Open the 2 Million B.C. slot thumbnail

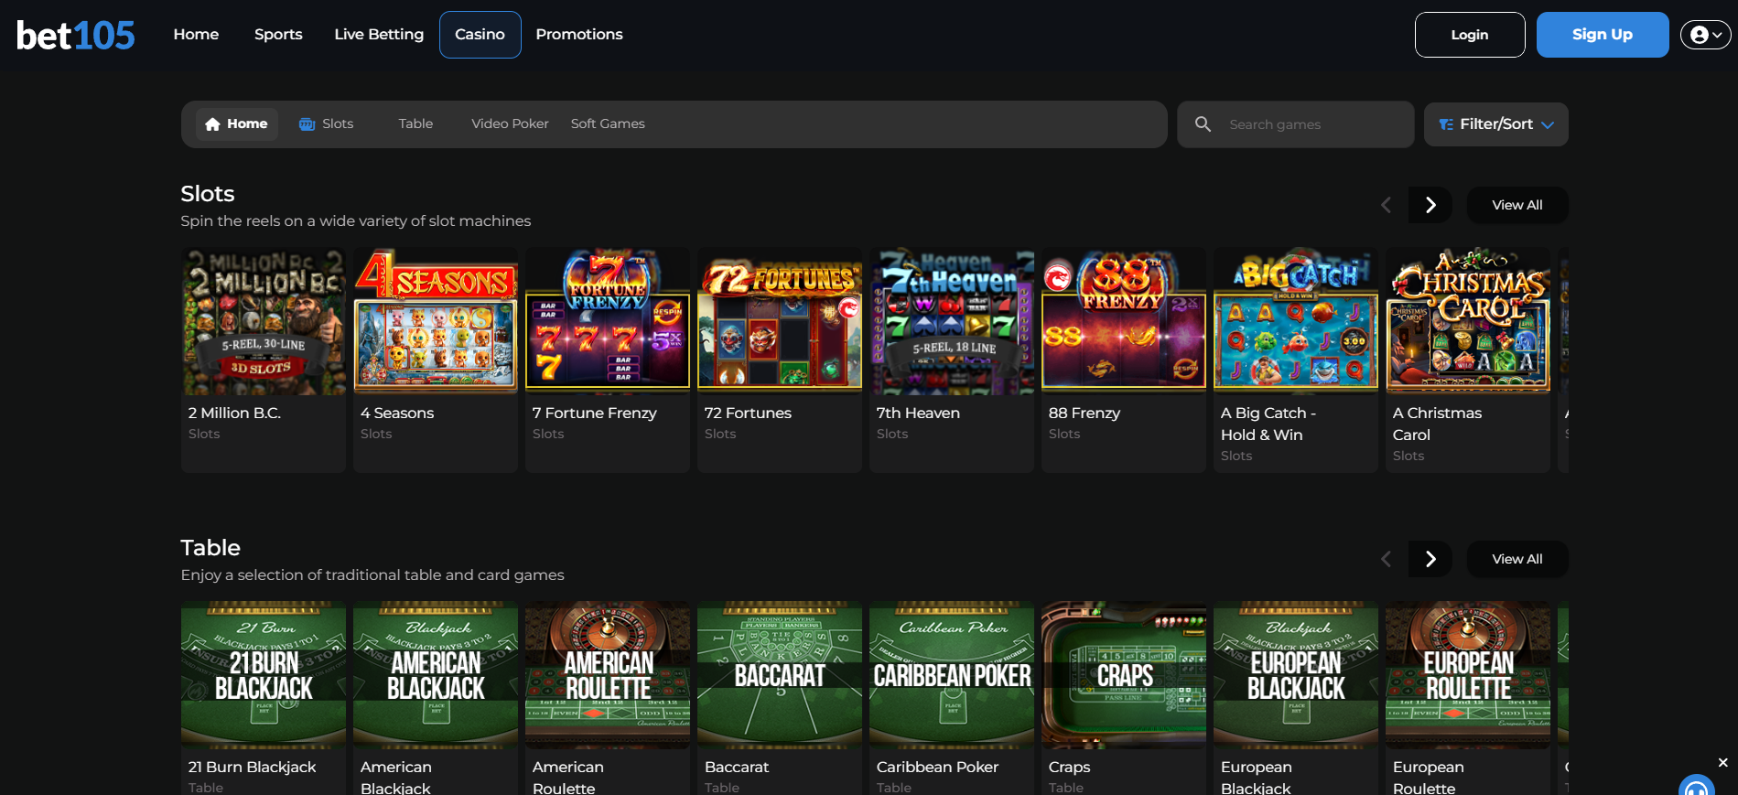click(264, 321)
